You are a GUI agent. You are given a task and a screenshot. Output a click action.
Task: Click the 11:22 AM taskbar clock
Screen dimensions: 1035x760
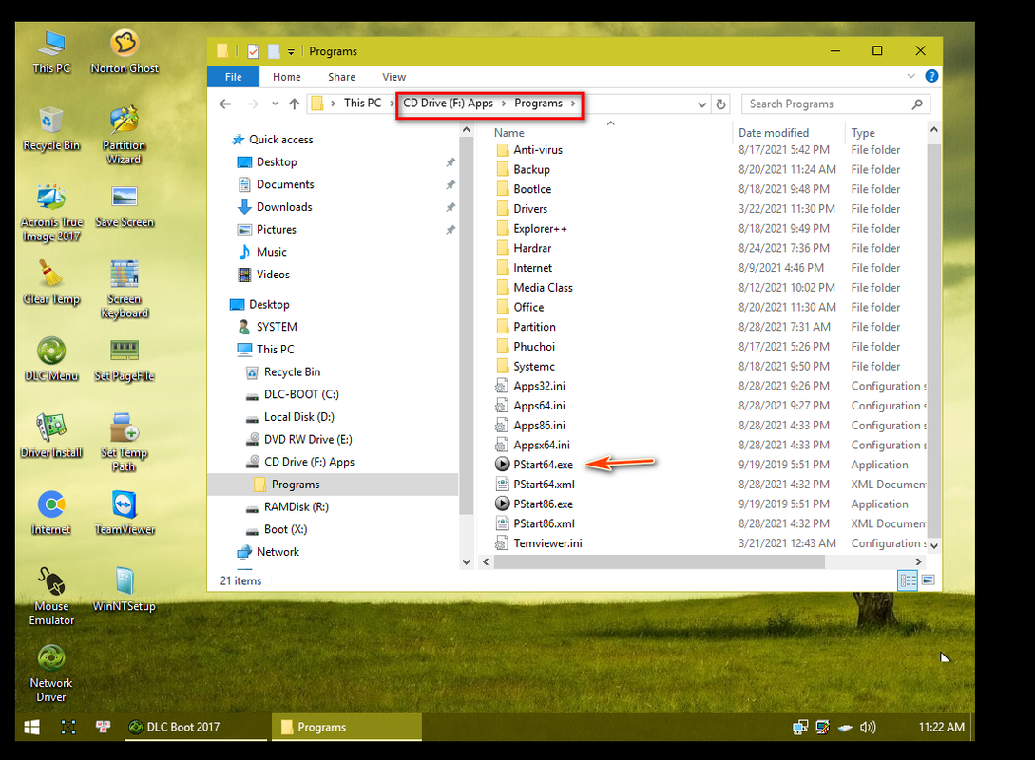(941, 727)
